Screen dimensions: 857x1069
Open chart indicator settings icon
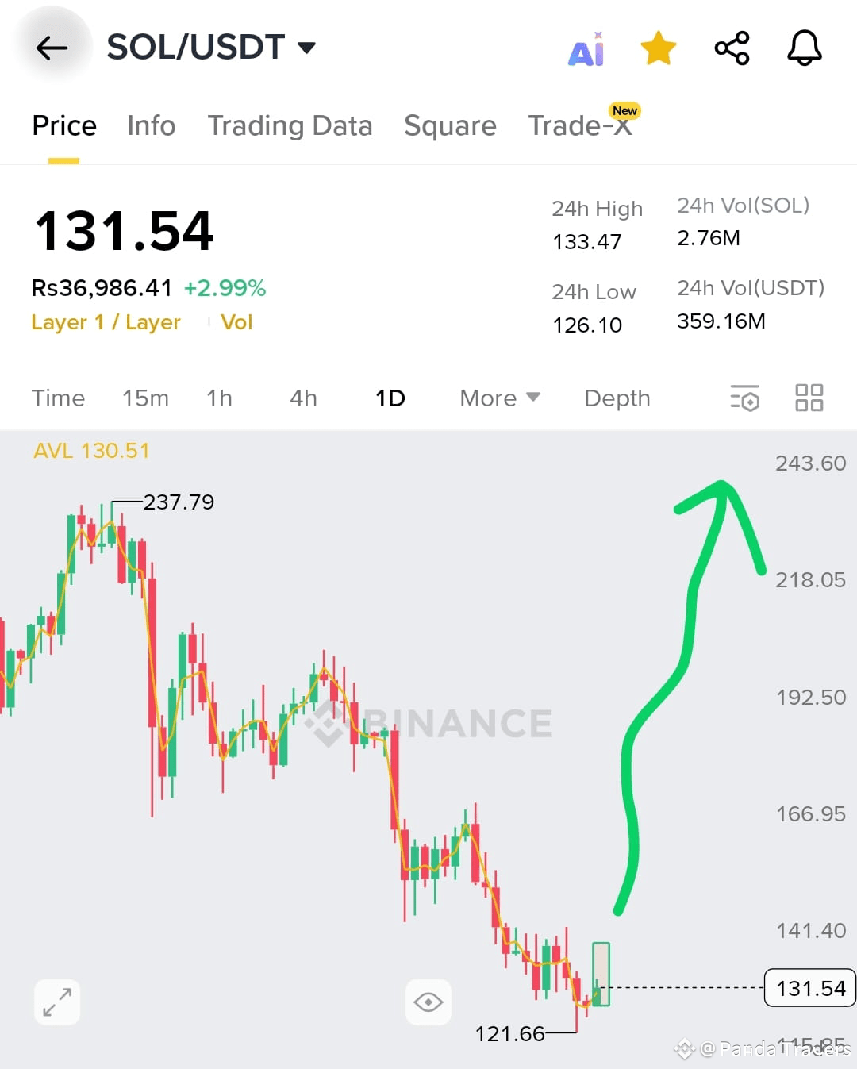pyautogui.click(x=744, y=398)
